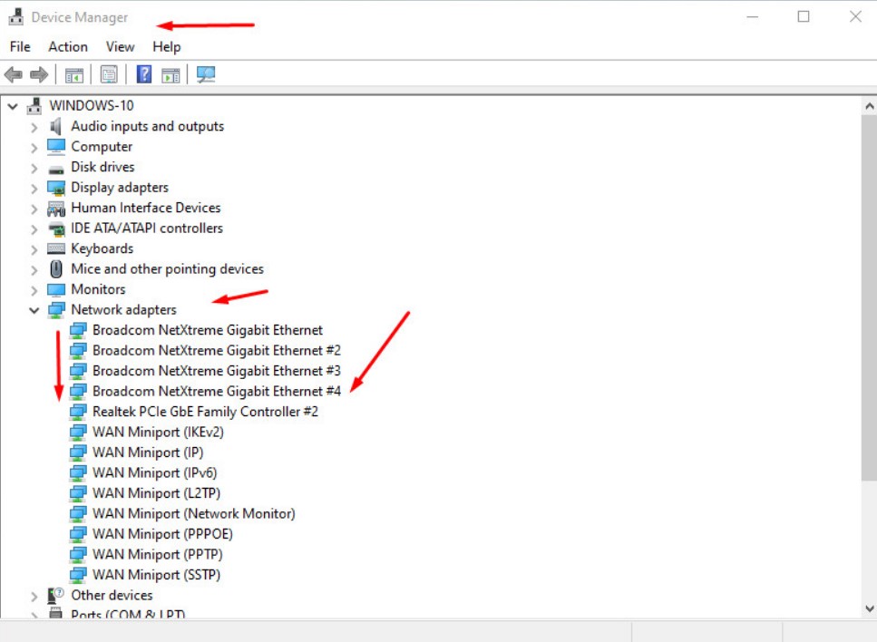Viewport: 877px width, 642px height.
Task: Select WAN Miniport (L2TP)
Action: [156, 492]
